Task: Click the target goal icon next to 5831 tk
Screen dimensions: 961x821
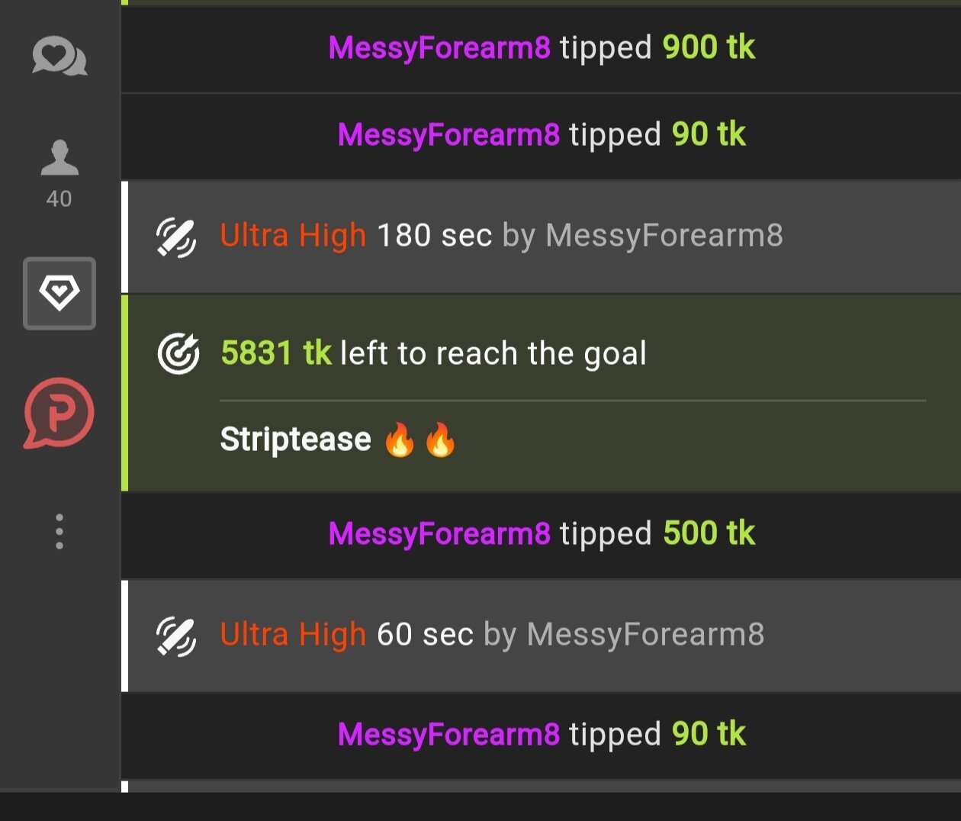Action: pos(178,353)
